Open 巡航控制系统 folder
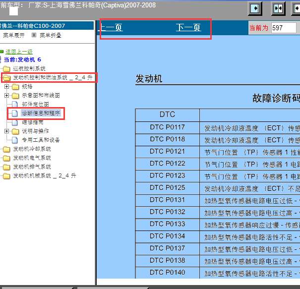The height and width of the screenshot is (289, 300). (29, 68)
